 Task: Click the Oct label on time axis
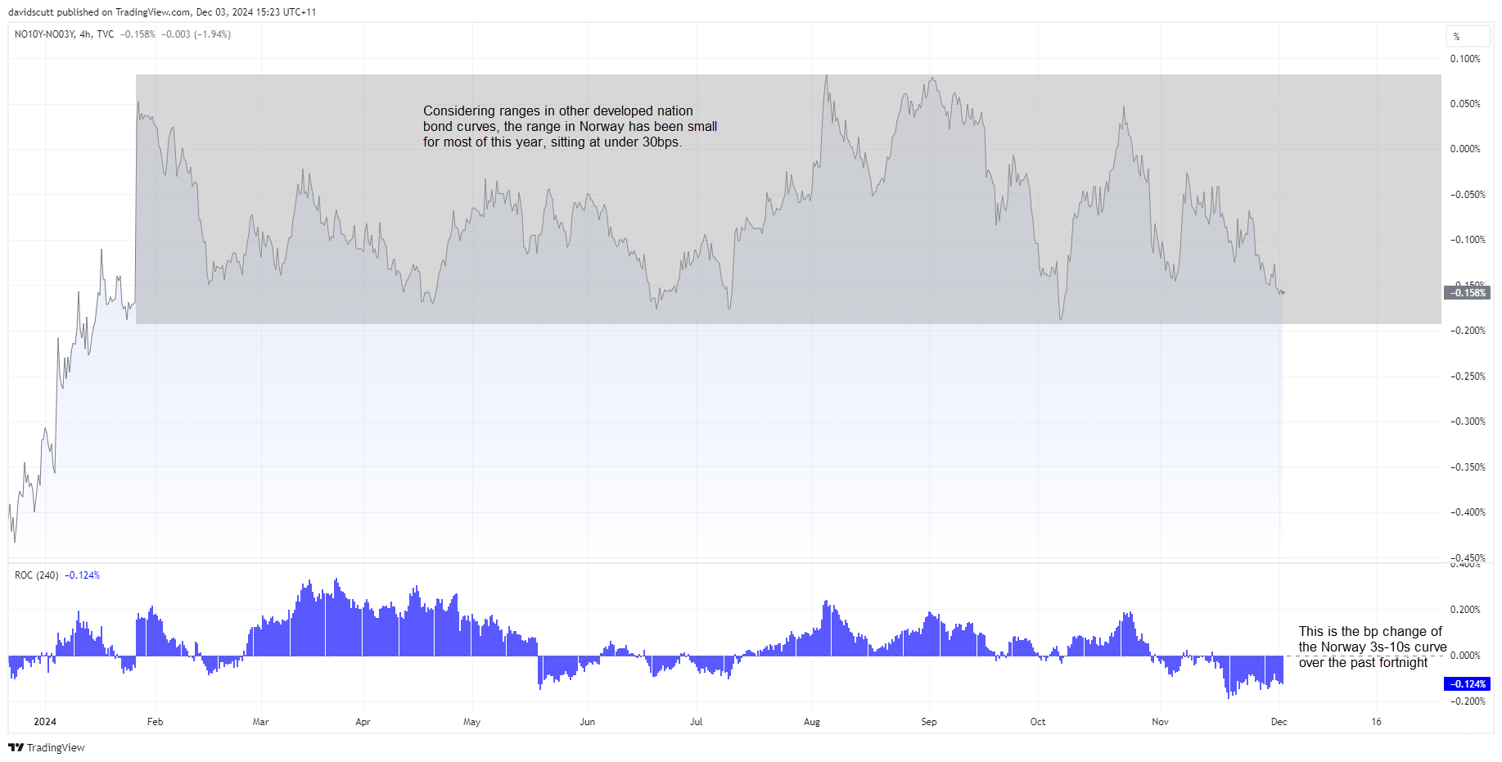[1038, 722]
